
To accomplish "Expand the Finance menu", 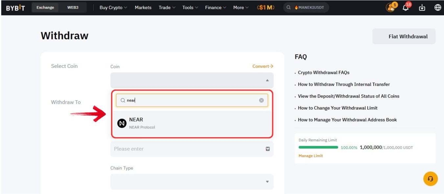I will 216,8.
